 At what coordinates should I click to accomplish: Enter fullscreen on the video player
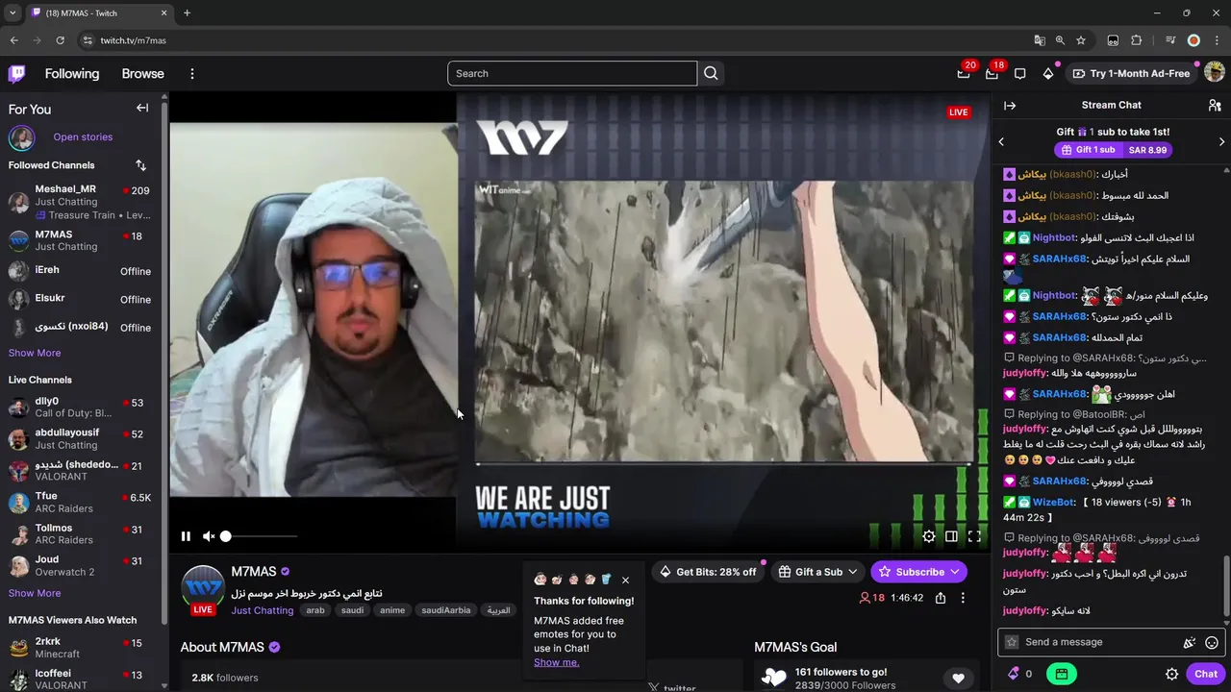[x=974, y=536]
